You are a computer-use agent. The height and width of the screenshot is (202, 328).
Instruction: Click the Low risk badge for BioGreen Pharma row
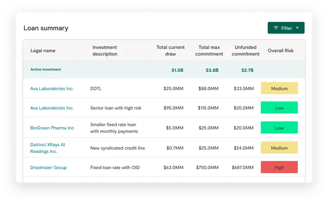point(279,127)
